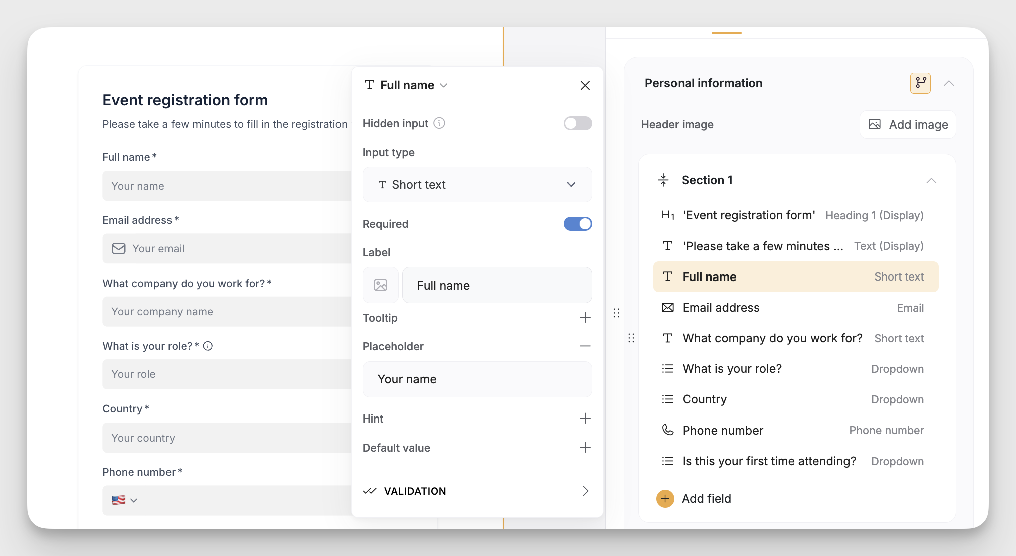Click the Event registration form preview title

click(185, 100)
